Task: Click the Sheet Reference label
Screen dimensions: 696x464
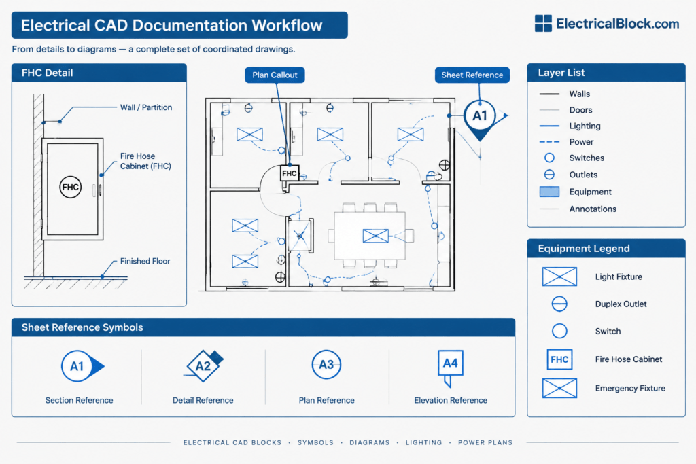Action: pos(472,75)
